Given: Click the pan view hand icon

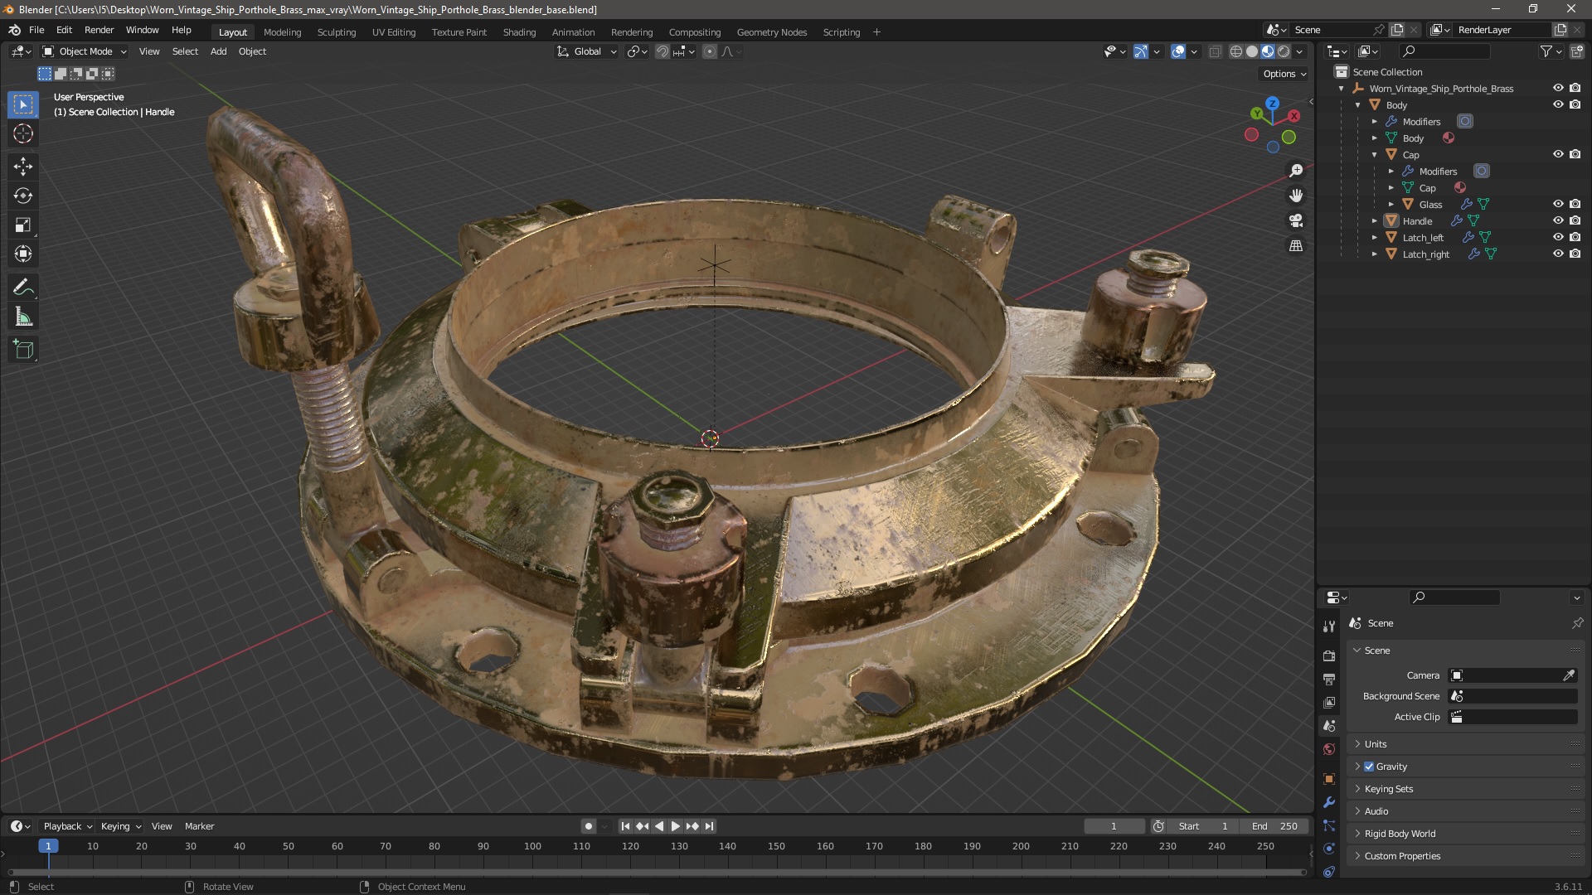Looking at the screenshot, I should click(x=1296, y=196).
